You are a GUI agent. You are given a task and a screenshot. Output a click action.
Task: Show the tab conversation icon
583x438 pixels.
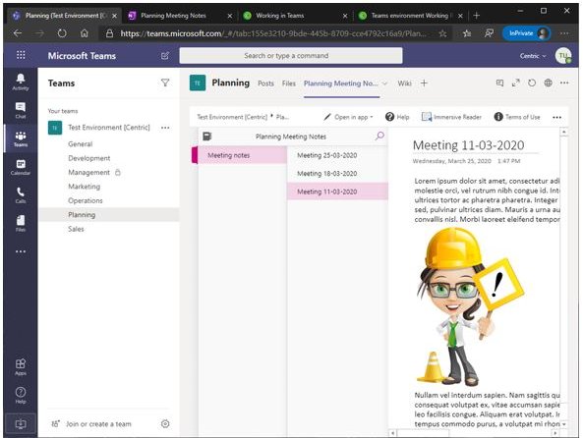click(499, 82)
